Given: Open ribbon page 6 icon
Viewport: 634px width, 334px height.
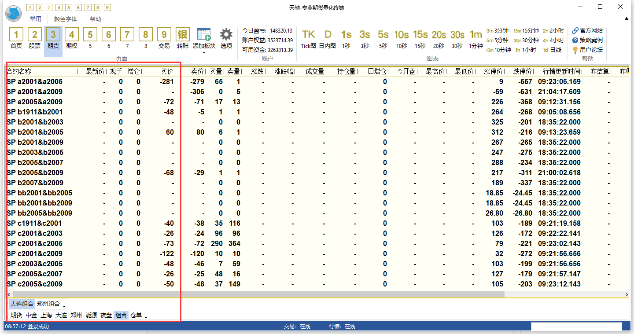Looking at the screenshot, I should 109,39.
